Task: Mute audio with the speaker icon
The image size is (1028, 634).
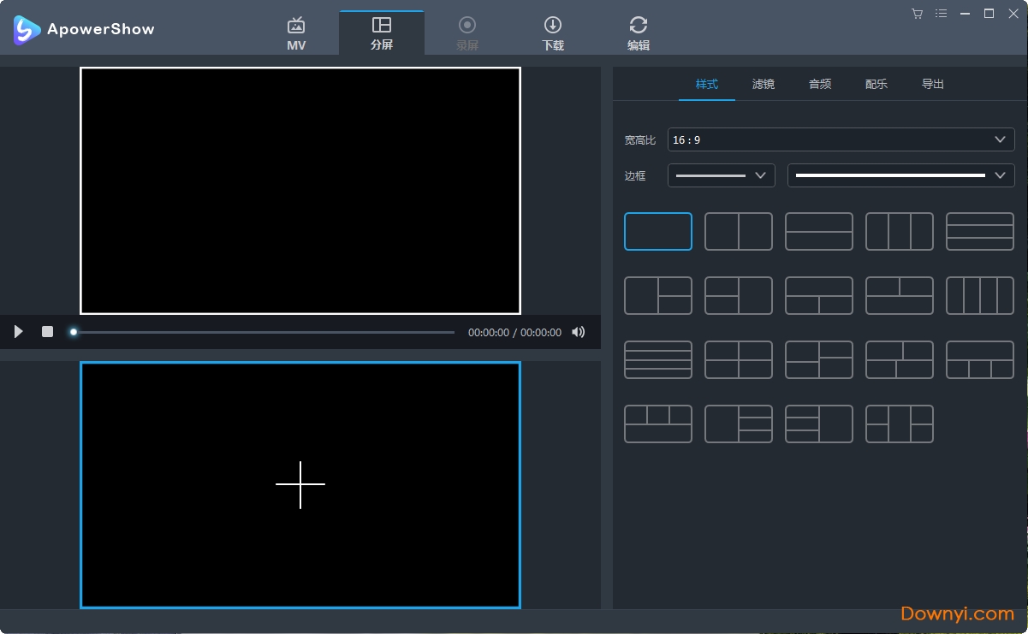Action: [x=579, y=332]
